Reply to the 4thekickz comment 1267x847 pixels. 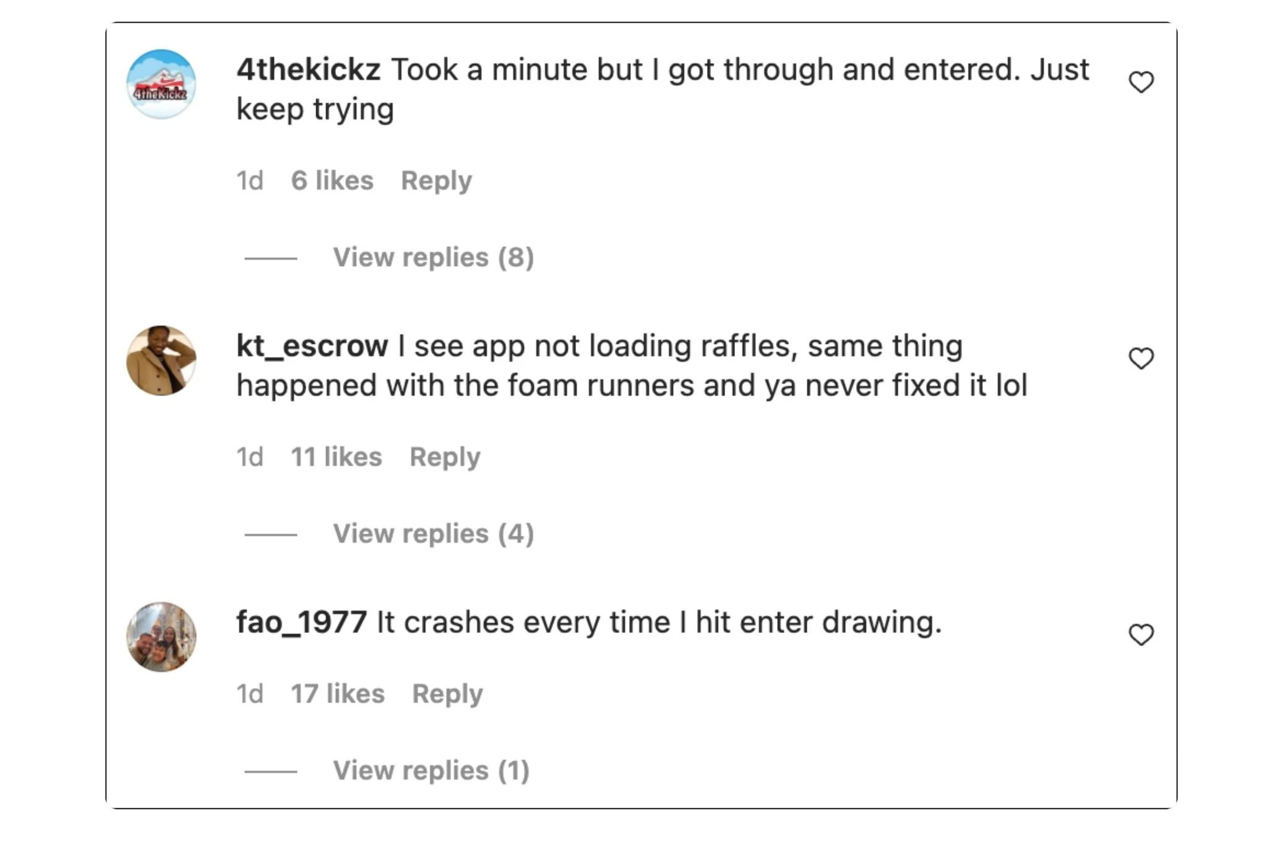(x=436, y=181)
